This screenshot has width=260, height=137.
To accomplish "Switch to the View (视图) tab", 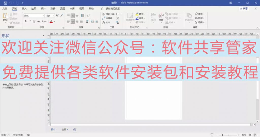I will tap(82, 8).
